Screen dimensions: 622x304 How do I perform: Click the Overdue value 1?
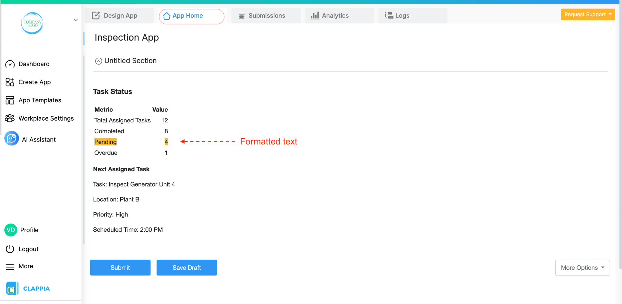[x=166, y=153]
